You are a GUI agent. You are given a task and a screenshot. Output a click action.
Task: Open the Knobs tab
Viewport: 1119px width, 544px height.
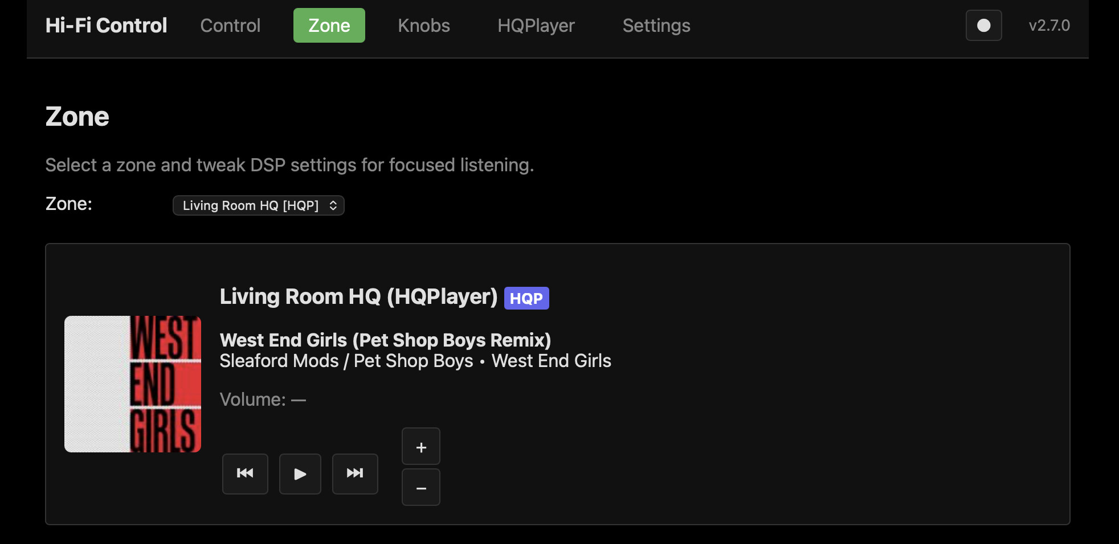(424, 26)
